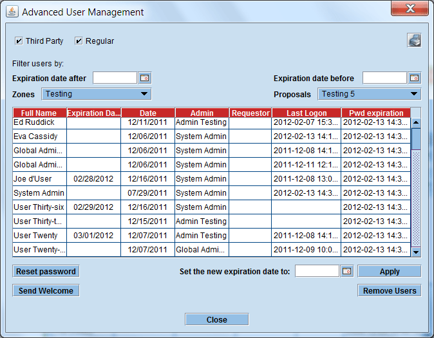
Task: Click the scrollbar track below the thumb
Action: pos(416,198)
